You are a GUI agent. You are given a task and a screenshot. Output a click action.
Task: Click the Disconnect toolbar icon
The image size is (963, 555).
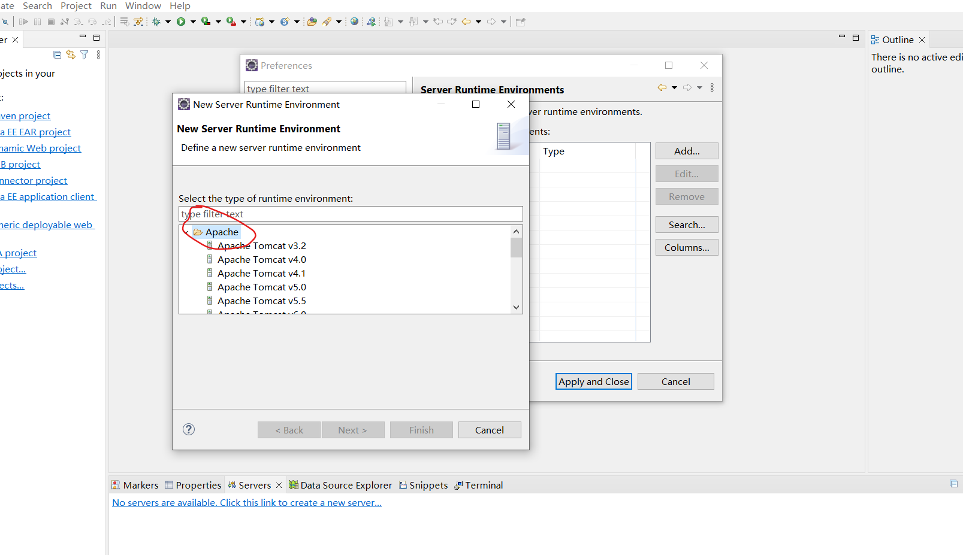tap(64, 22)
